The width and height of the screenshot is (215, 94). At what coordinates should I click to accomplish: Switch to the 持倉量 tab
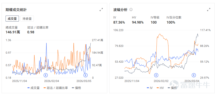[27, 19]
